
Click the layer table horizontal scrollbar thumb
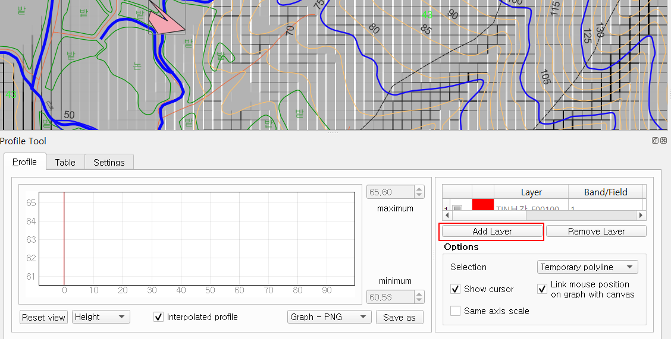(488, 215)
